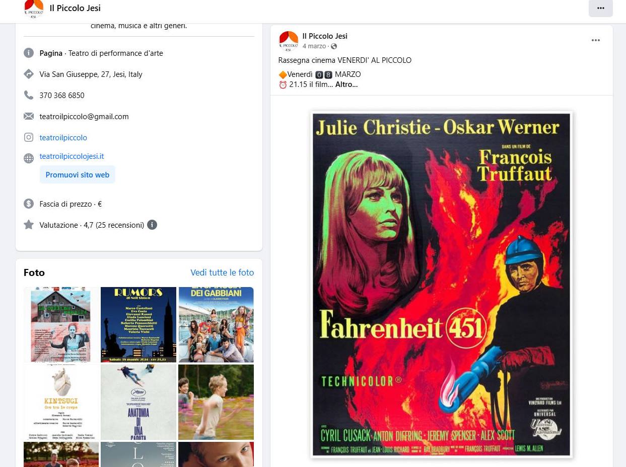
Task: Click the Promuovi sito web button
Action: [78, 175]
